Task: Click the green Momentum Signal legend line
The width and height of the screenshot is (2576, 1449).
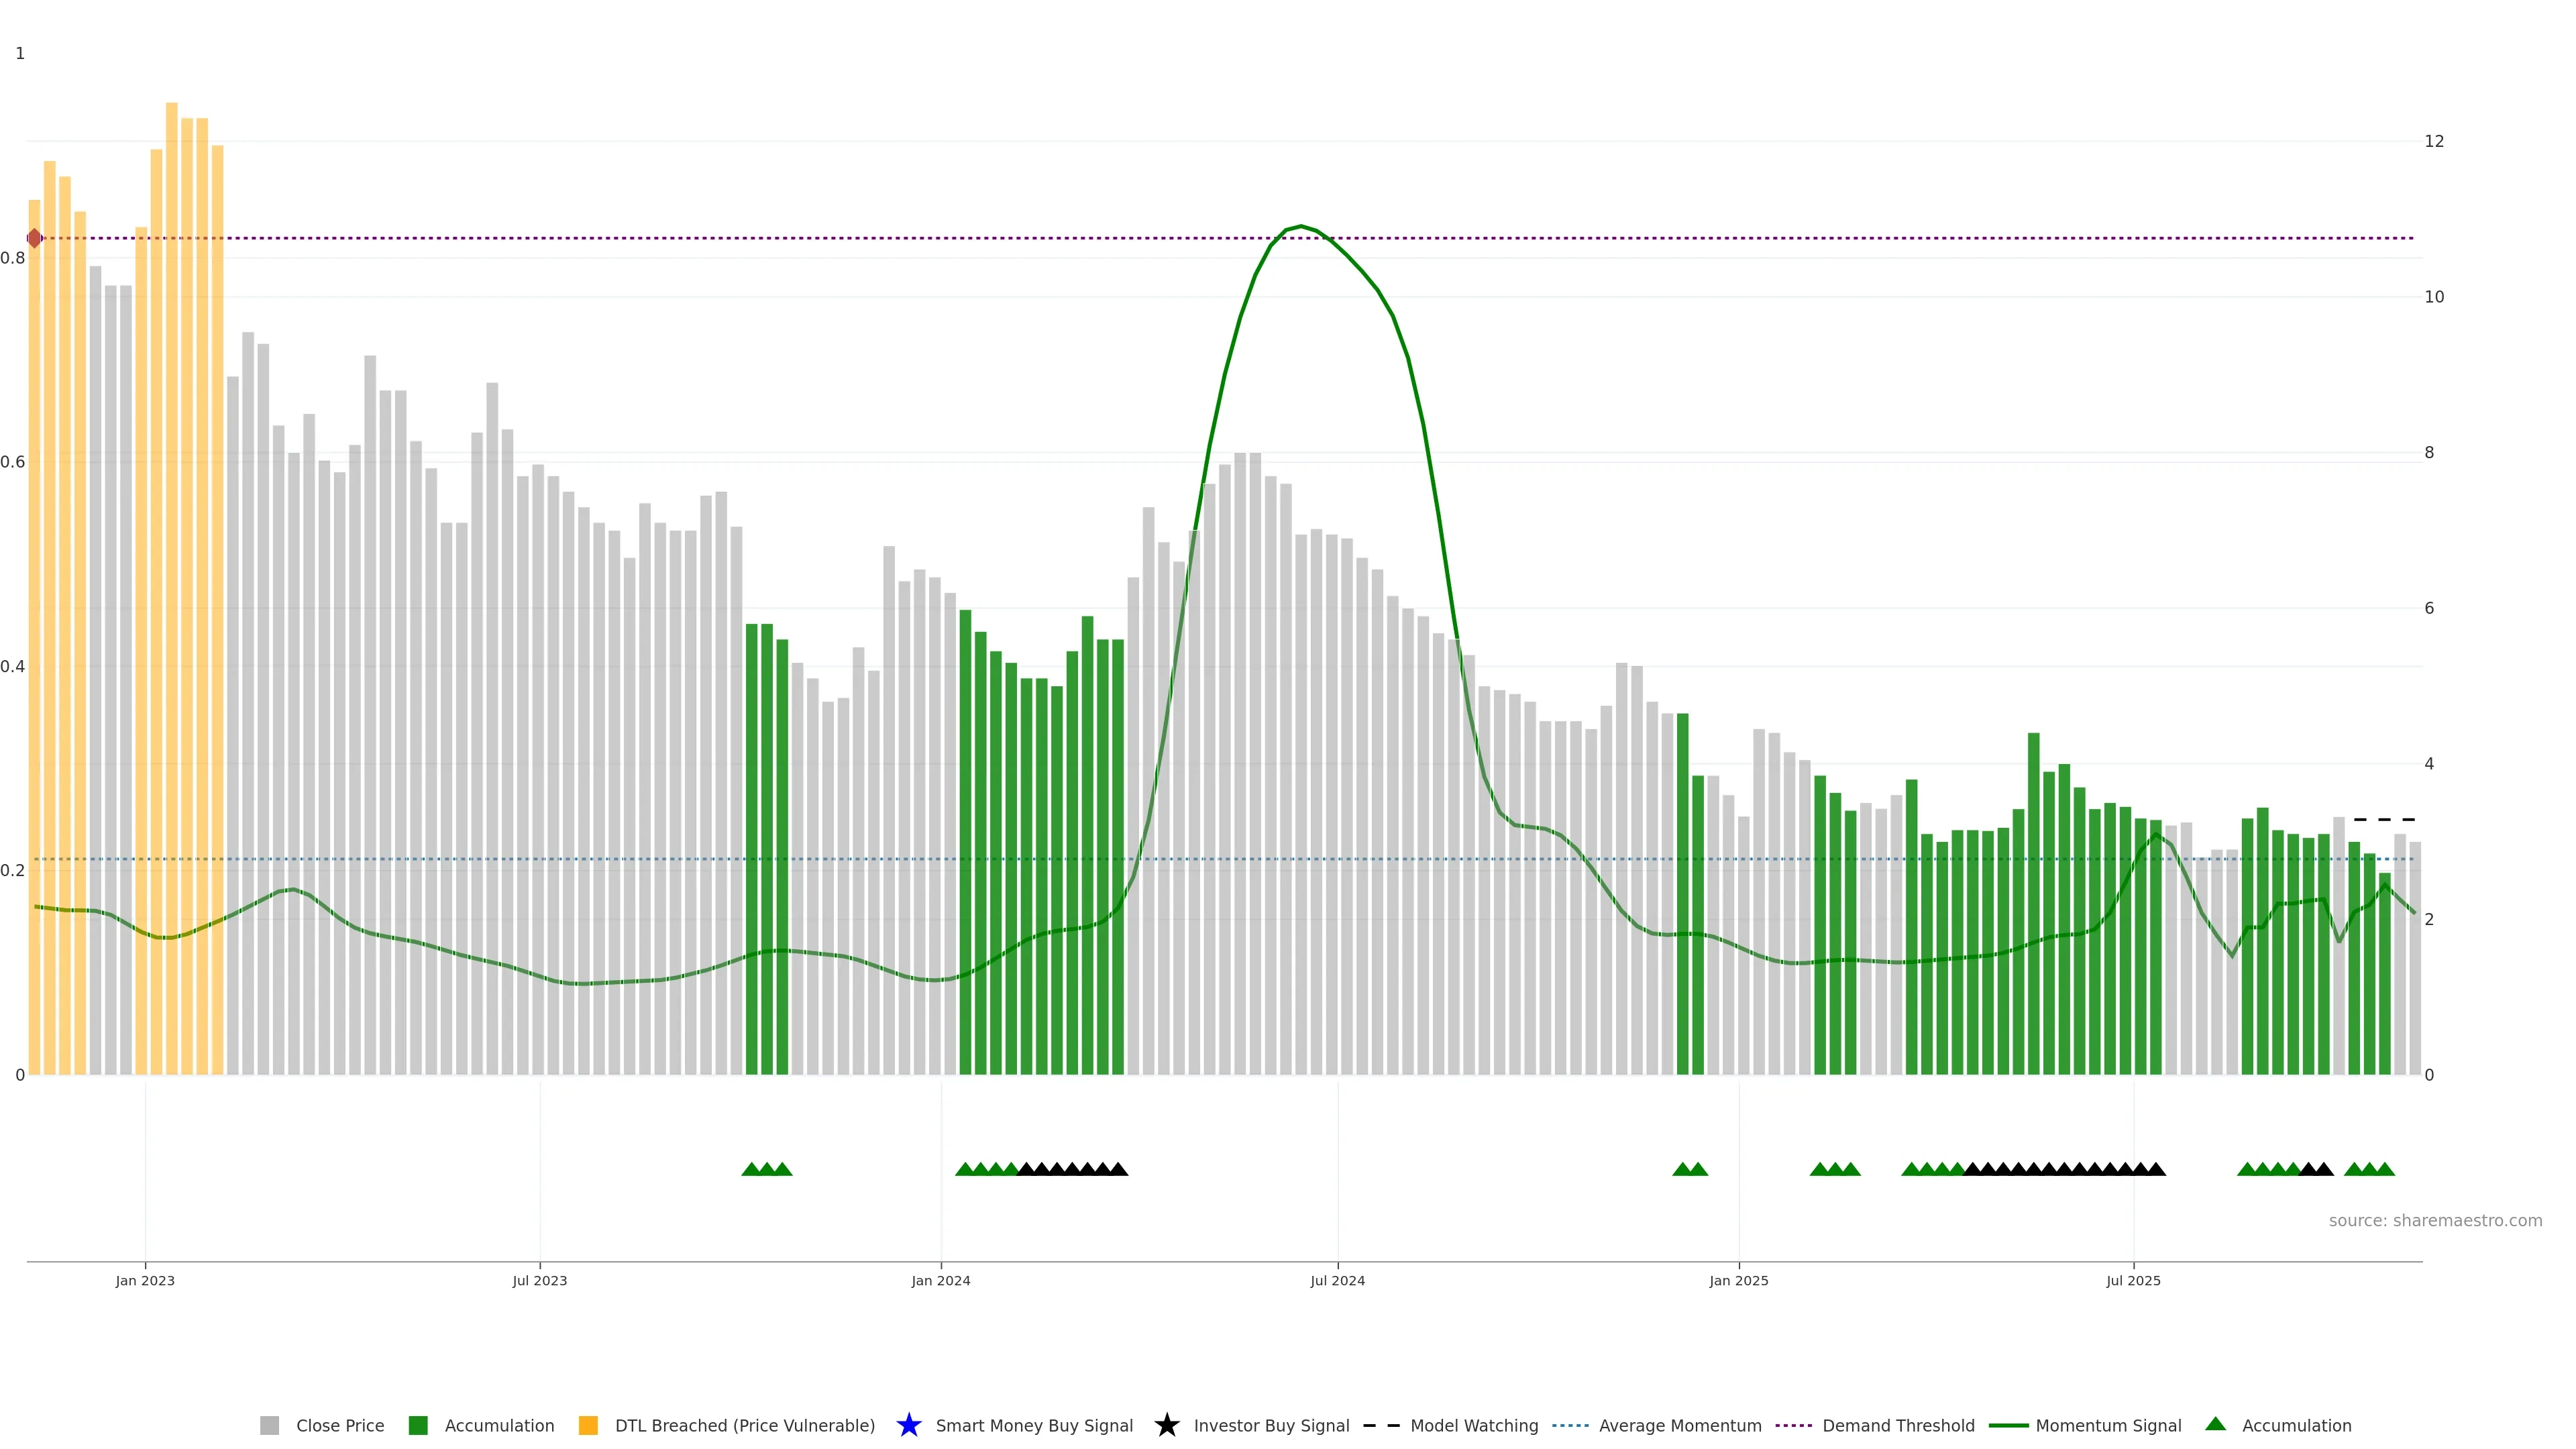Action: 2008,1425
